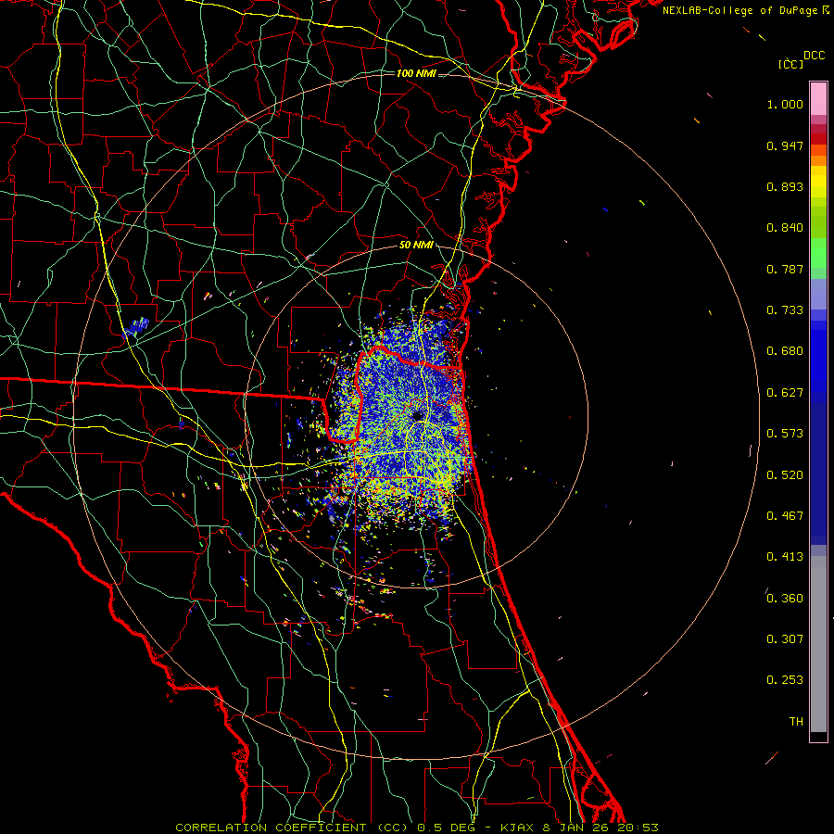
Task: Click the TH threshold label
Action: coord(796,722)
